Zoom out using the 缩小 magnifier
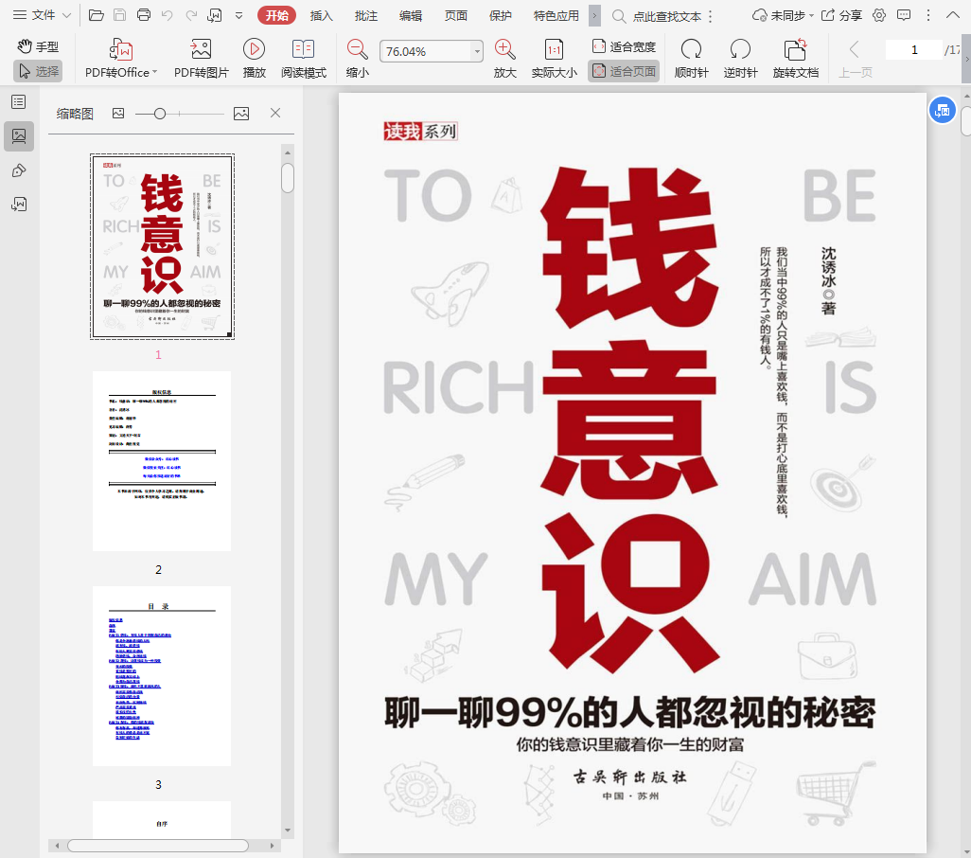The height and width of the screenshot is (858, 971). [x=358, y=50]
